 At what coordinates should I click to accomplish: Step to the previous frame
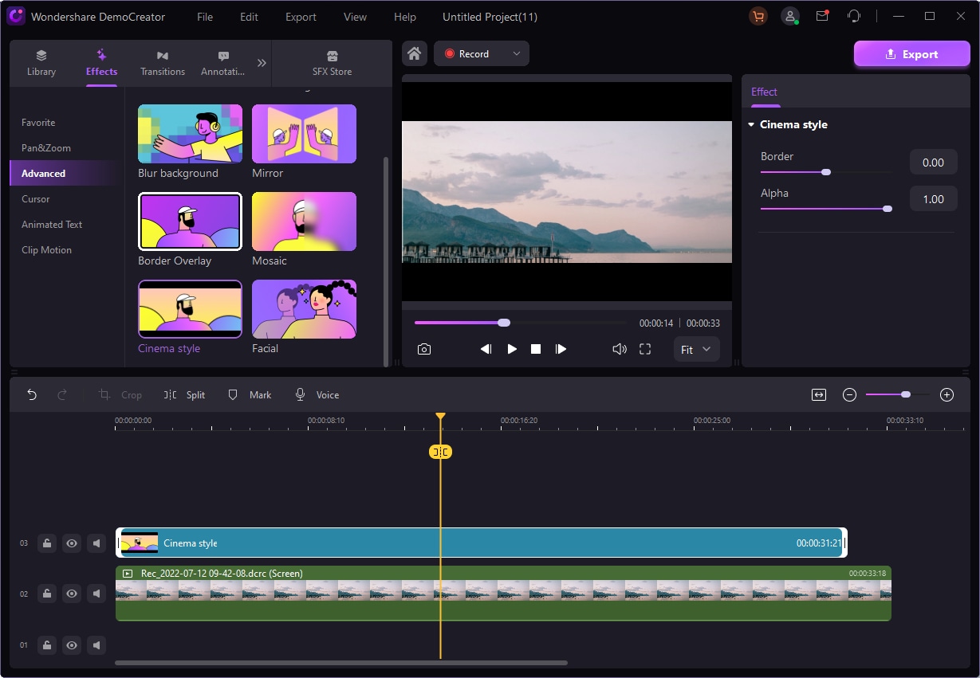[486, 349]
